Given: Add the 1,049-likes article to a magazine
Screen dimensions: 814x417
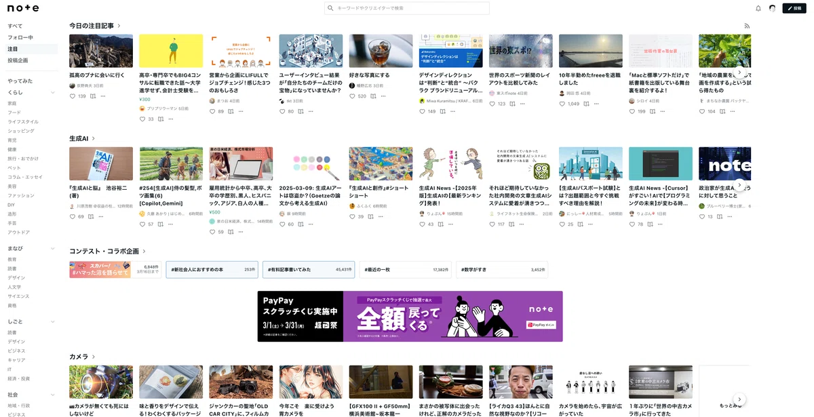Looking at the screenshot, I should point(586,104).
